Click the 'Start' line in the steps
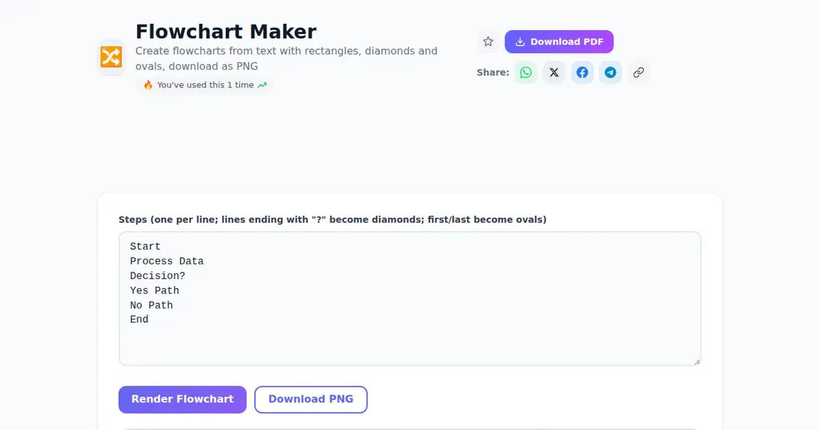 [145, 246]
